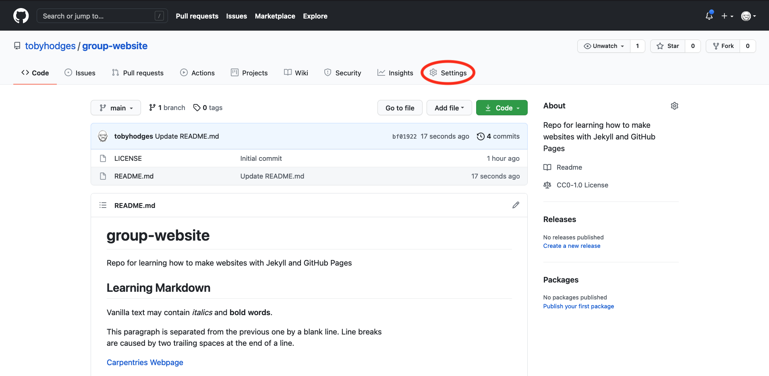Image resolution: width=769 pixels, height=376 pixels.
Task: Click the Readme book icon in About
Action: tap(547, 167)
